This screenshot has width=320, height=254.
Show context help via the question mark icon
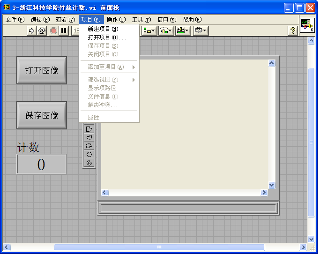(293, 30)
